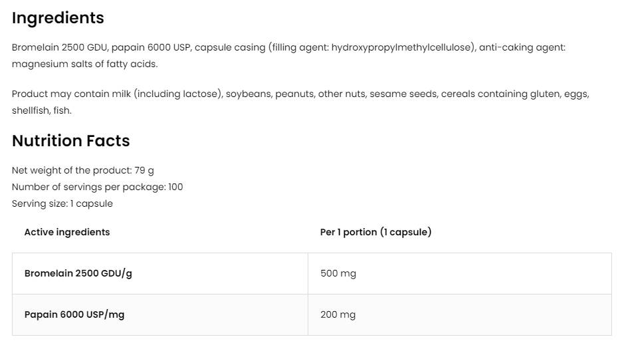Click the "Product may contain milk" allergen text
The image size is (624, 347).
(71, 94)
